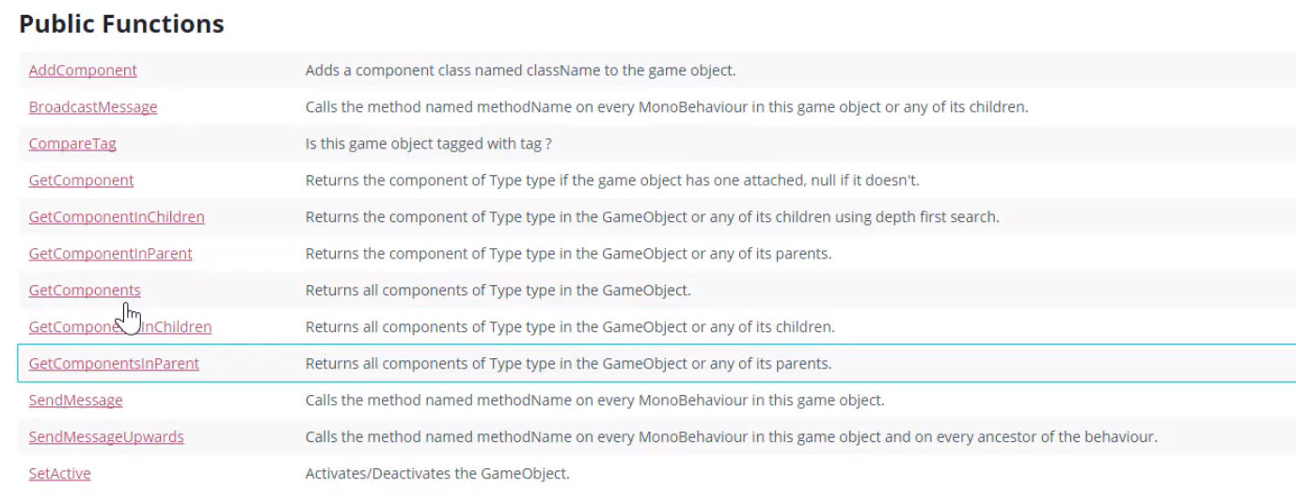This screenshot has width=1296, height=503.
Task: Open the BroadcastMessage function link
Action: [x=93, y=107]
